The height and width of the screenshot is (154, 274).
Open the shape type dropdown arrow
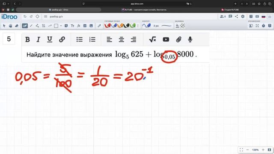(61, 26)
